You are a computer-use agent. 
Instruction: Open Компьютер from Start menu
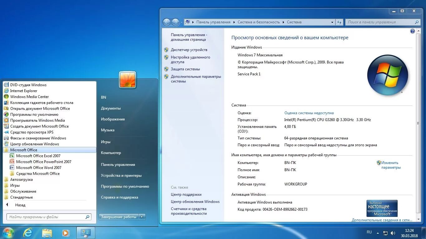click(111, 153)
